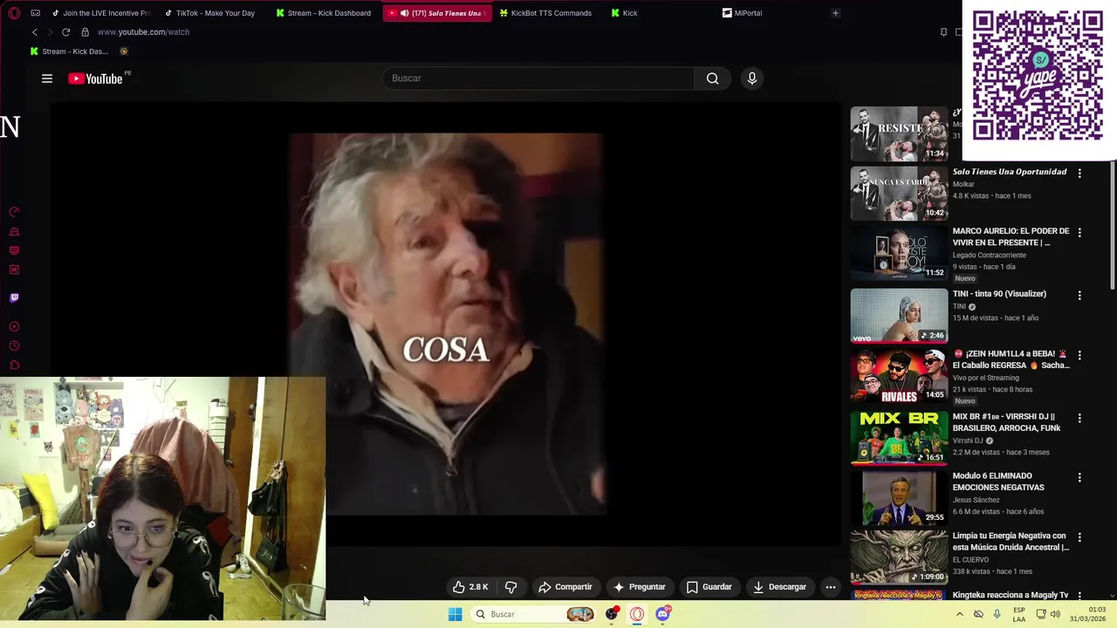Open the Twitch icon in Opera sidebar
The height and width of the screenshot is (628, 1117).
tap(14, 297)
